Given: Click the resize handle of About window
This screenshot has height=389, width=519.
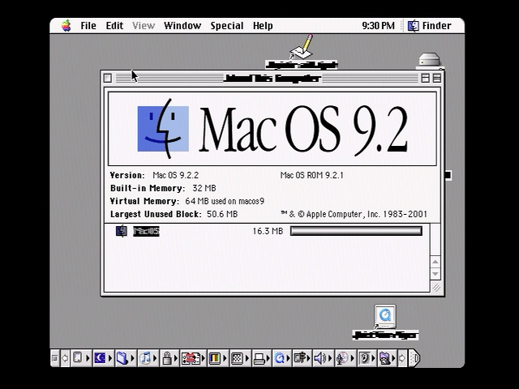Looking at the screenshot, I should click(x=436, y=288).
